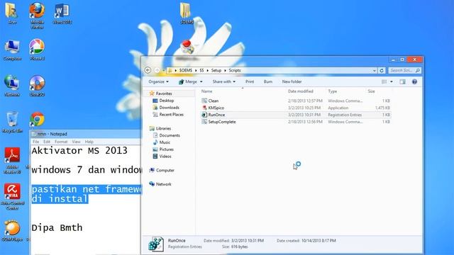
Task: Open the Avira Control Center shortcut
Action: point(12,197)
